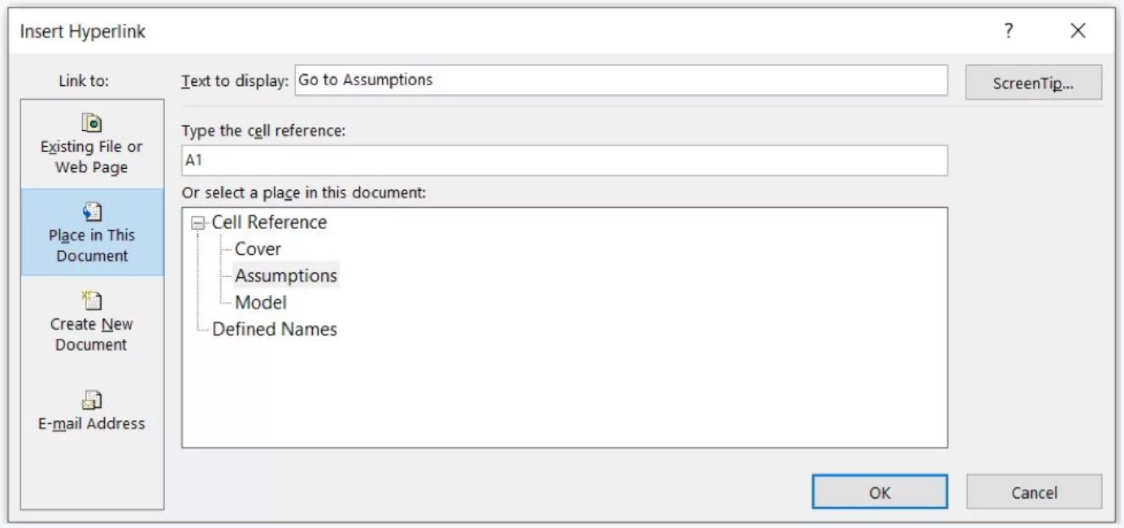
Task: Select the Model sheet in tree
Action: [261, 303]
